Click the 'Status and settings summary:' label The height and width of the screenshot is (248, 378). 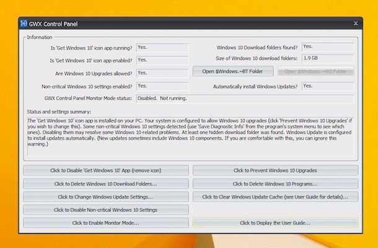coord(59,112)
